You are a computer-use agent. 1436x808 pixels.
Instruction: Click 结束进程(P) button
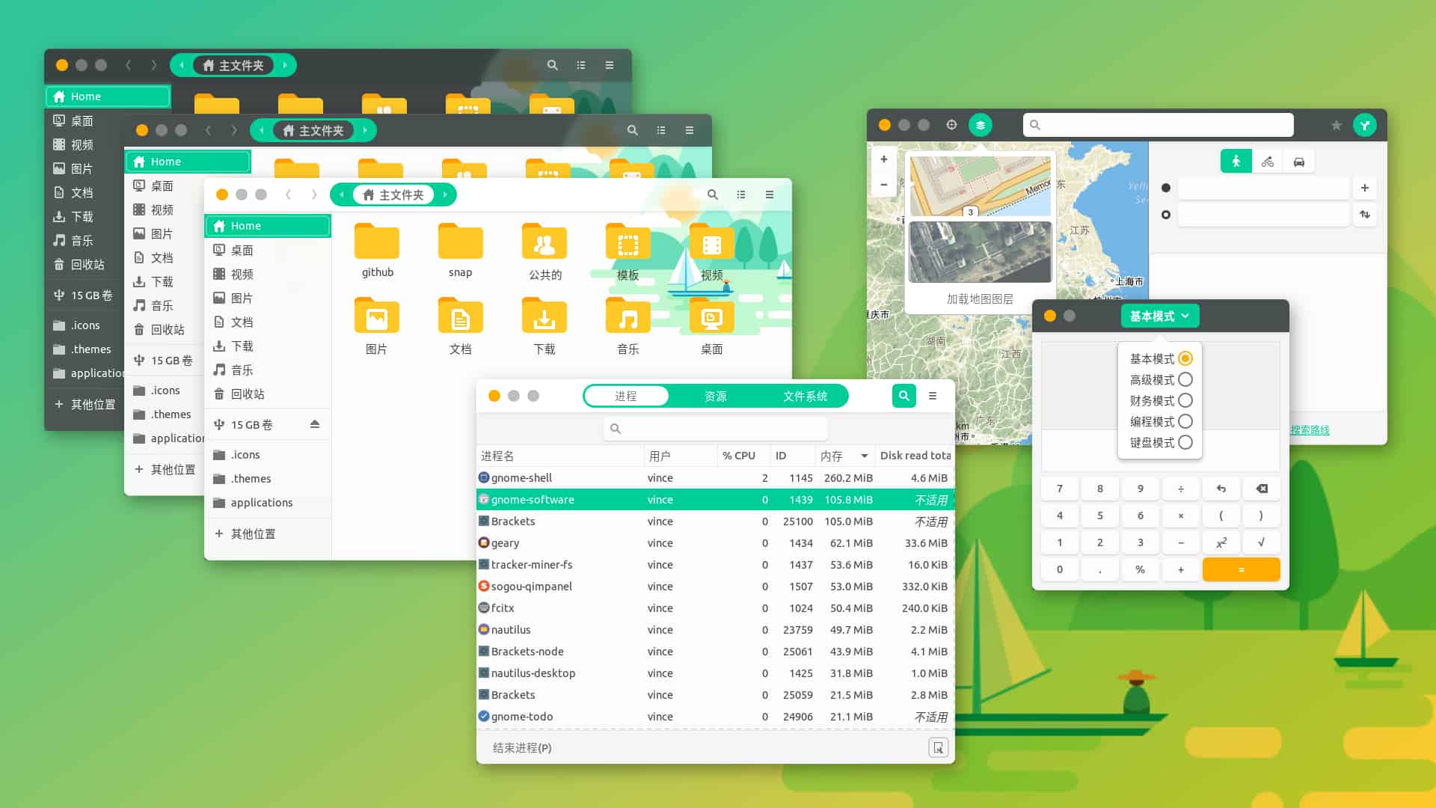pyautogui.click(x=522, y=747)
